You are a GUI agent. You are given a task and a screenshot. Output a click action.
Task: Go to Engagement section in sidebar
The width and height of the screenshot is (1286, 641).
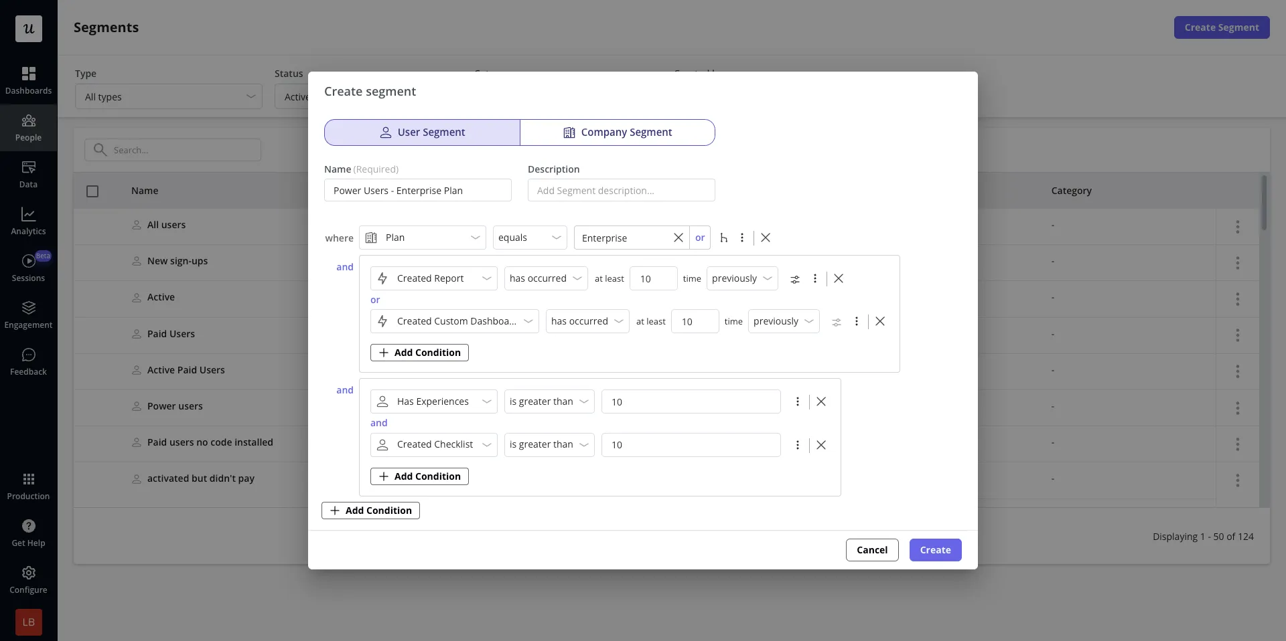(28, 314)
